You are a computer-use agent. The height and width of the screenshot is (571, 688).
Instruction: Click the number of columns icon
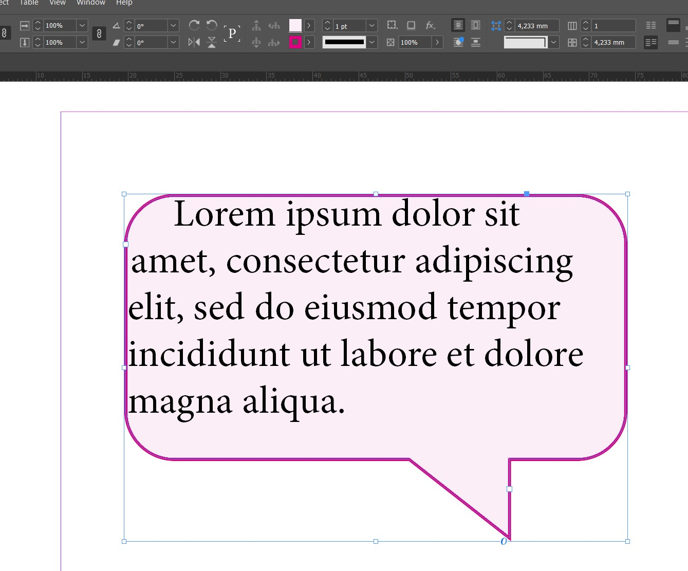click(x=572, y=26)
